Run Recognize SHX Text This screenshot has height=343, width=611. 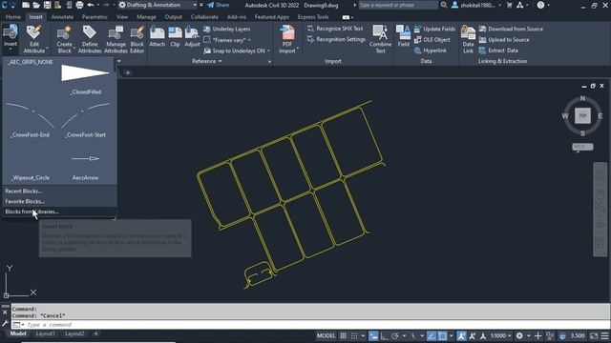point(335,29)
